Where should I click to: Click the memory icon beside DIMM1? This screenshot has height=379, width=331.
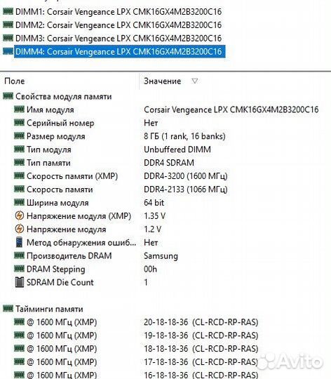click(x=8, y=11)
